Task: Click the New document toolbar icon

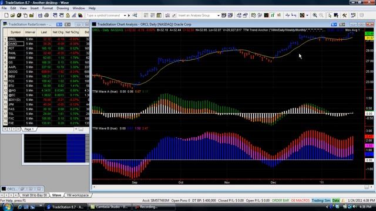Action: [6, 15]
